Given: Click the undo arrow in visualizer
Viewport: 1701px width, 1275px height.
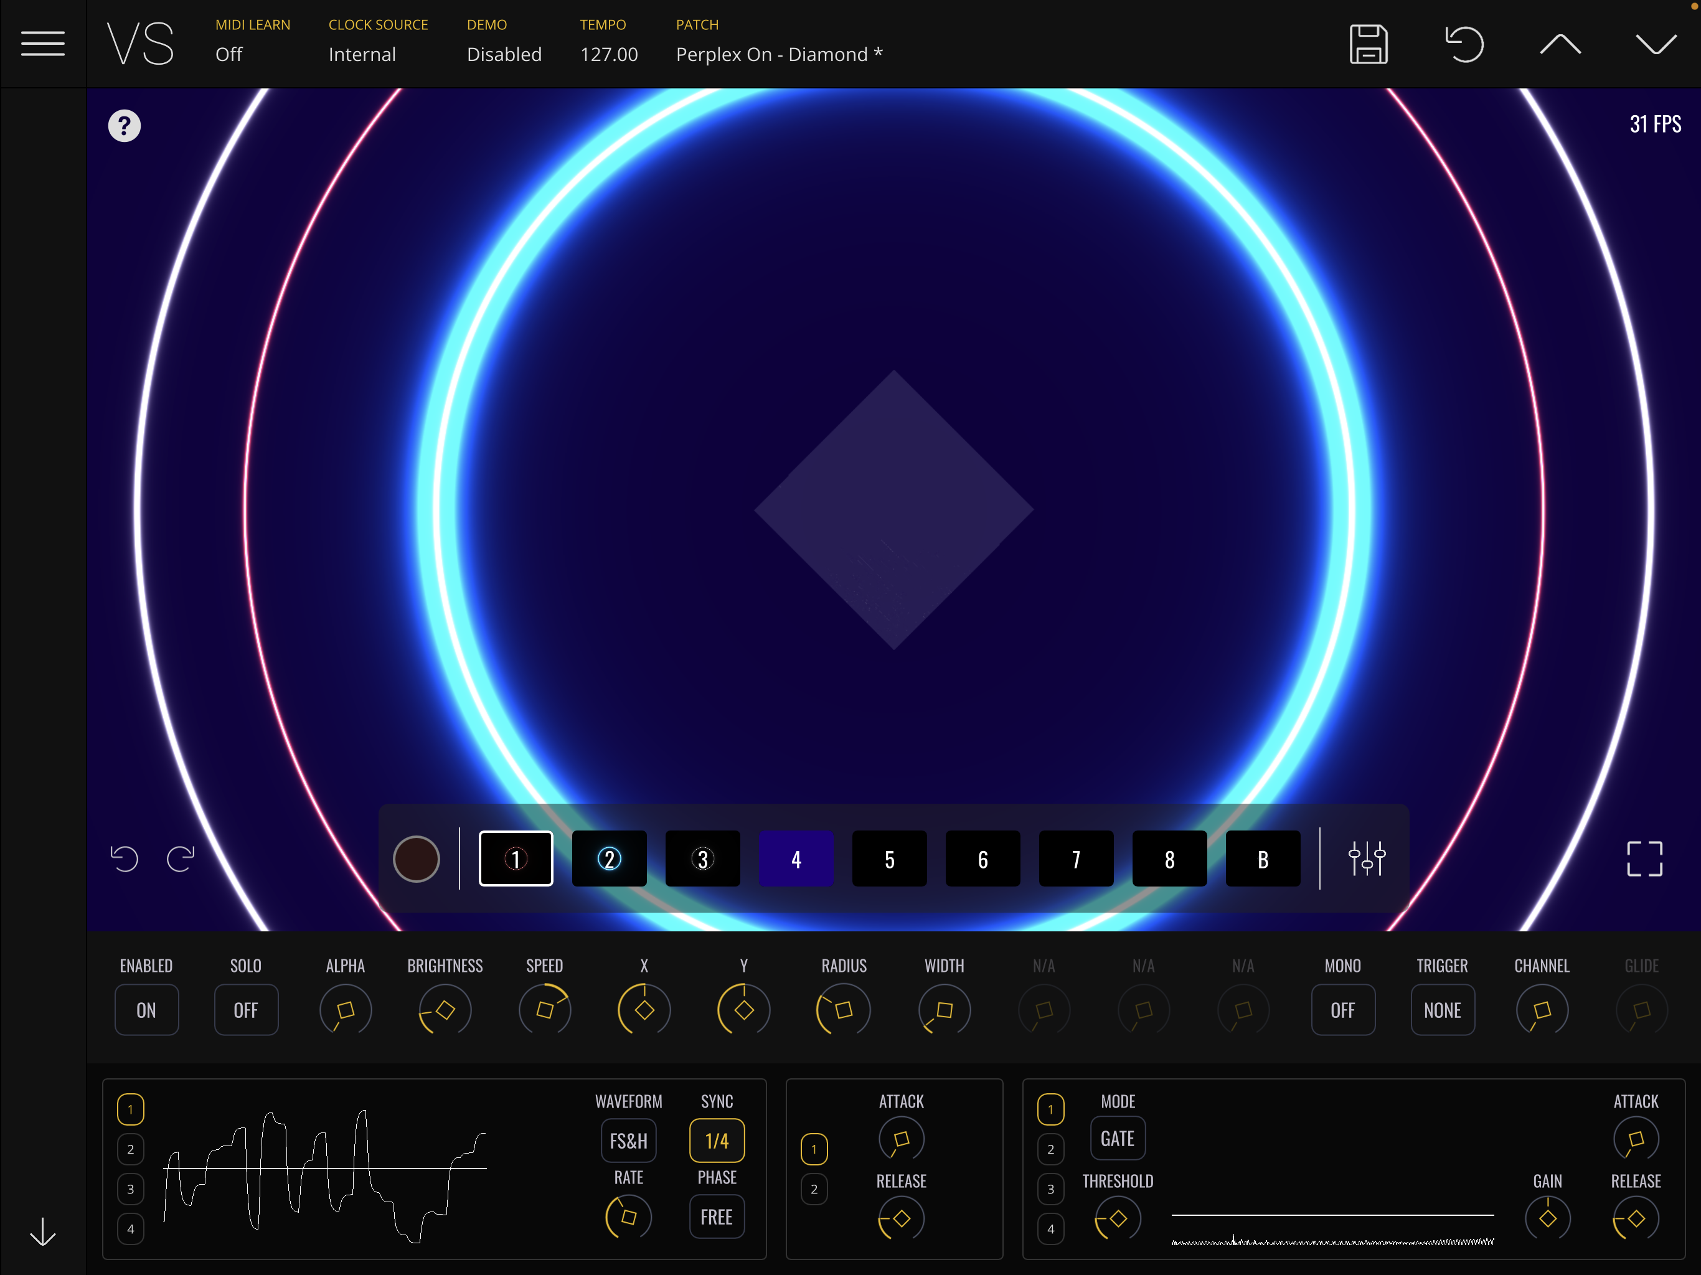Looking at the screenshot, I should tap(125, 859).
